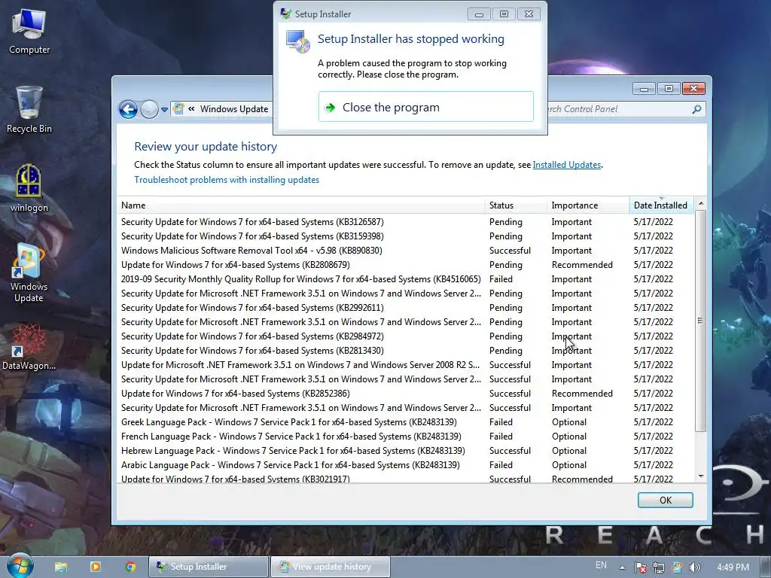Click the Setup Installer dialog title icon
Image resolution: width=771 pixels, height=578 pixels.
[x=285, y=14]
